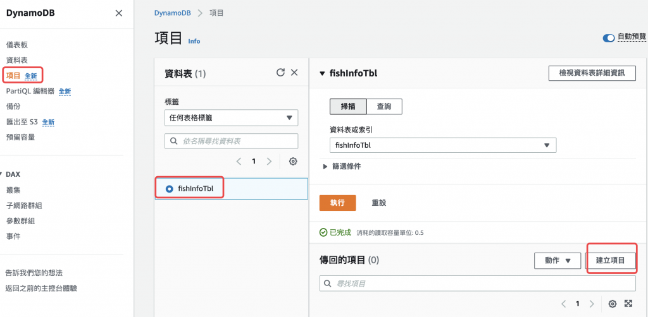Close the 資料表 panel with the X
Screen dimensions: 648x317
click(294, 73)
